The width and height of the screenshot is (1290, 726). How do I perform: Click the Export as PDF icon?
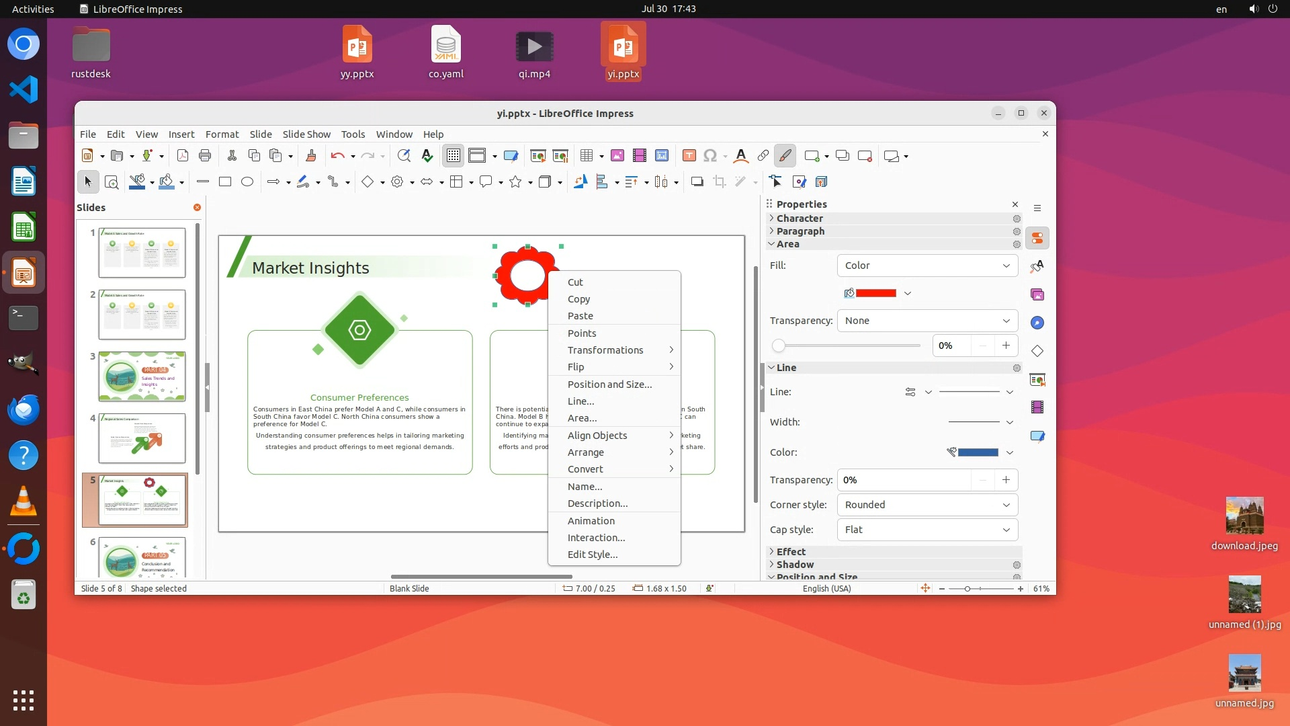(182, 156)
